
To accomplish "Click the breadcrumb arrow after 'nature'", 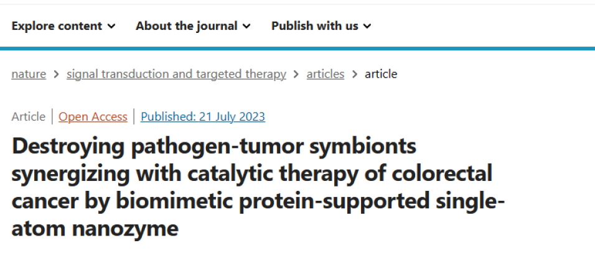I will [56, 75].
